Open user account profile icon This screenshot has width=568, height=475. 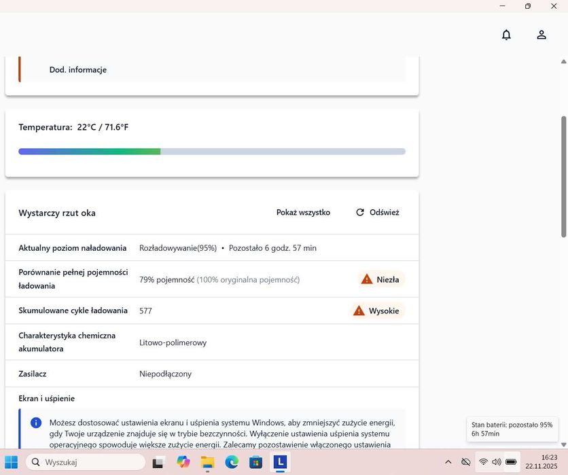point(542,35)
